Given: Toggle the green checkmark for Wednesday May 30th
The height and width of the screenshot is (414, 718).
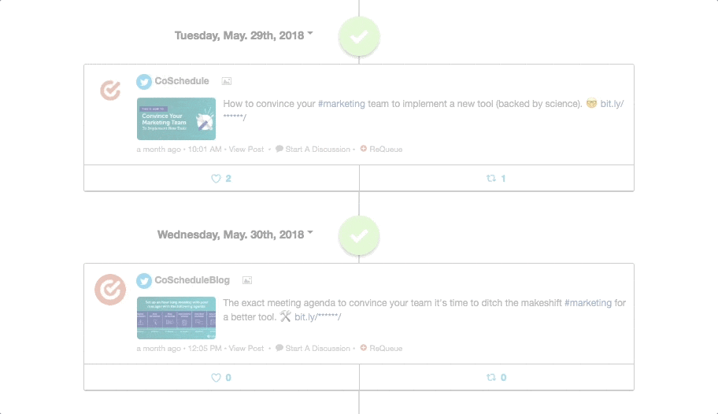Looking at the screenshot, I should pyautogui.click(x=359, y=236).
